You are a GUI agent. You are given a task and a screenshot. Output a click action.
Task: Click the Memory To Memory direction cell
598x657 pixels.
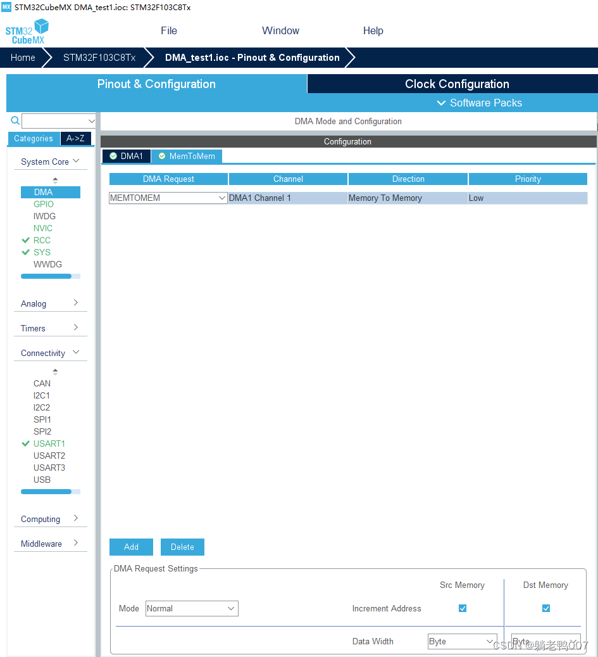coord(408,198)
